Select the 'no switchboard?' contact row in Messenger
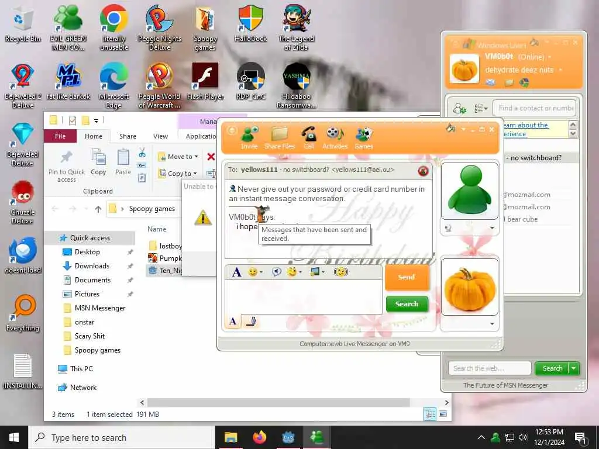599x449 pixels. pos(541,158)
